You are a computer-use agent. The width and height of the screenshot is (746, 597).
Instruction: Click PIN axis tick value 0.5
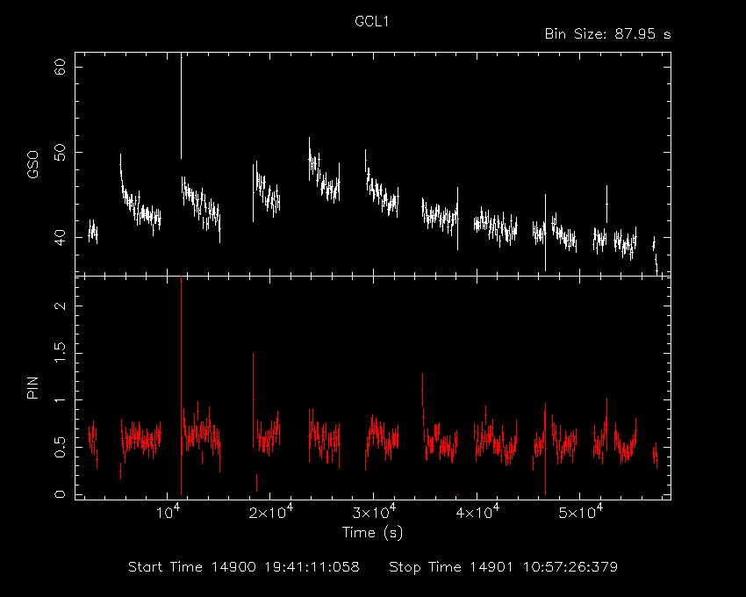click(x=61, y=447)
